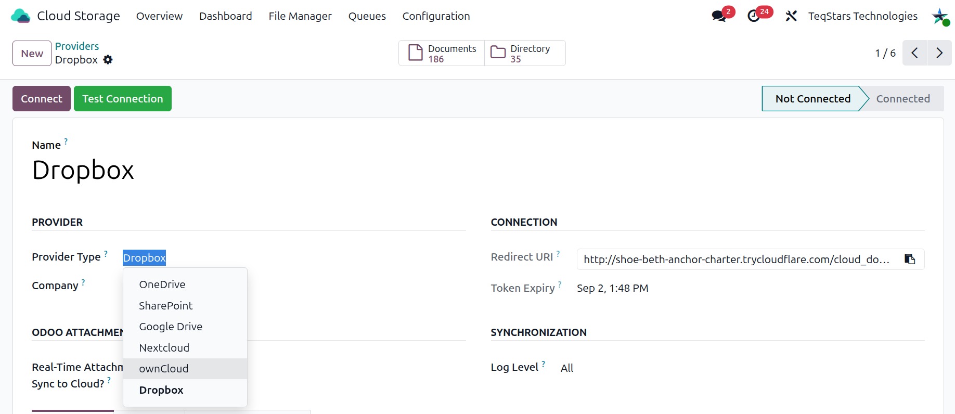Open the Documents 186 stat button

tap(442, 53)
